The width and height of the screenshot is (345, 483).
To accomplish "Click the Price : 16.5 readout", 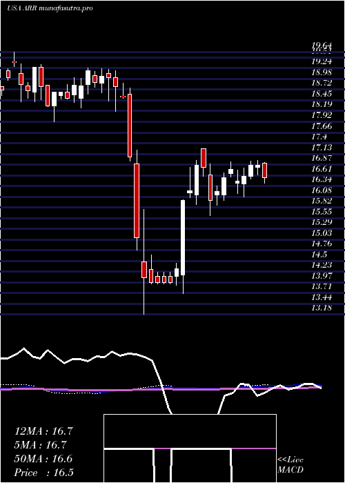I will tap(43, 473).
